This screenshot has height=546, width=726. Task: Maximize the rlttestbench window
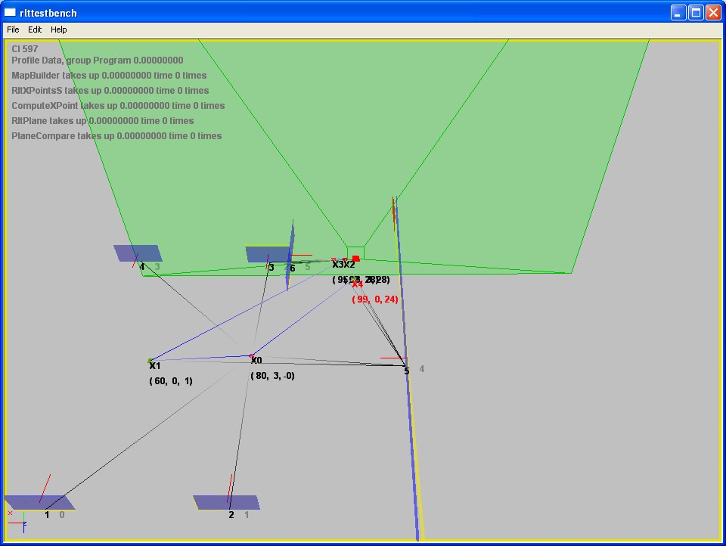pos(695,12)
